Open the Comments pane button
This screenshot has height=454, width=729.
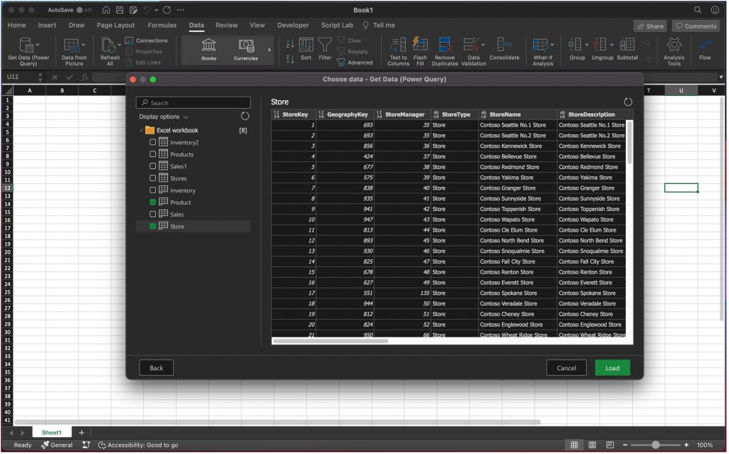696,26
